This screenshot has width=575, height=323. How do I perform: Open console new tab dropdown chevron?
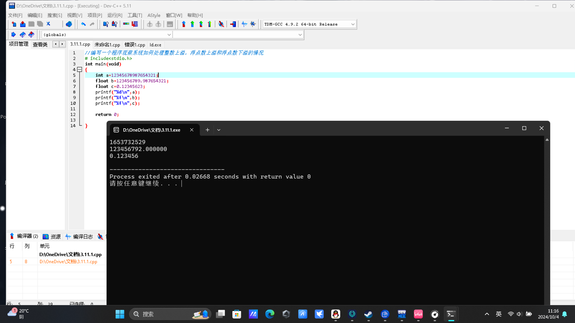point(219,130)
